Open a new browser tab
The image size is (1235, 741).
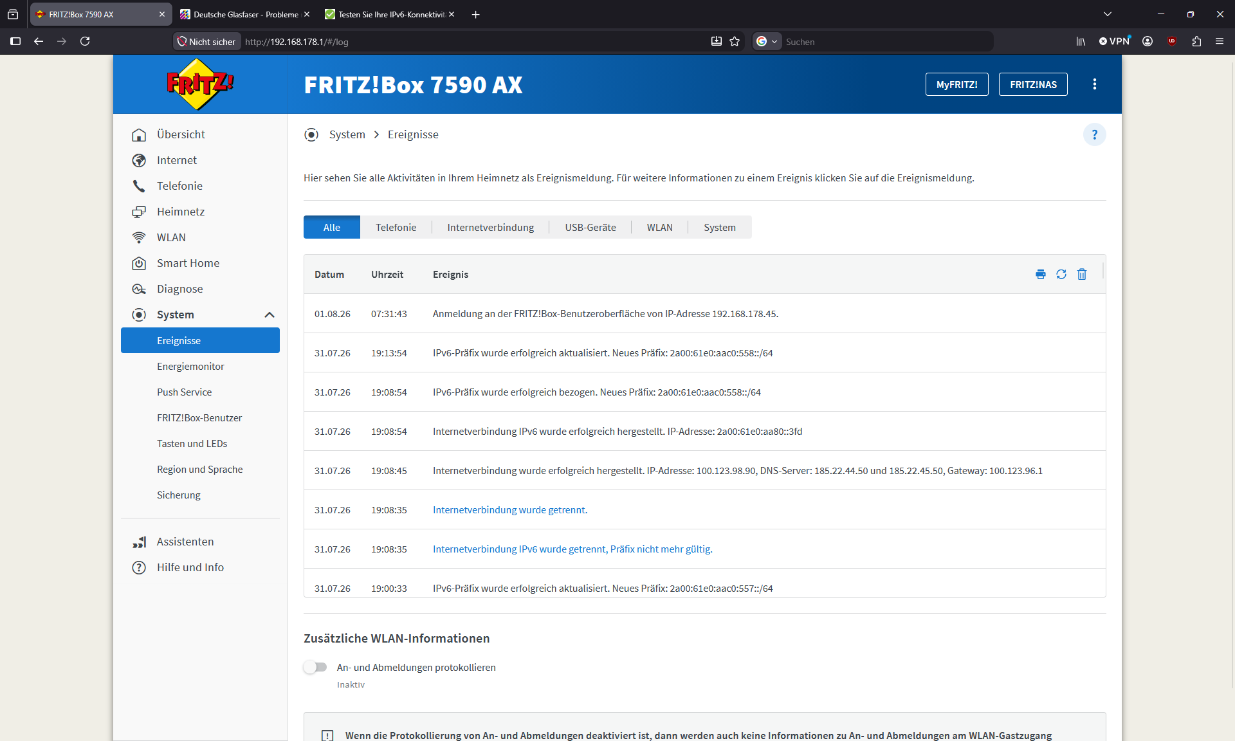[476, 14]
